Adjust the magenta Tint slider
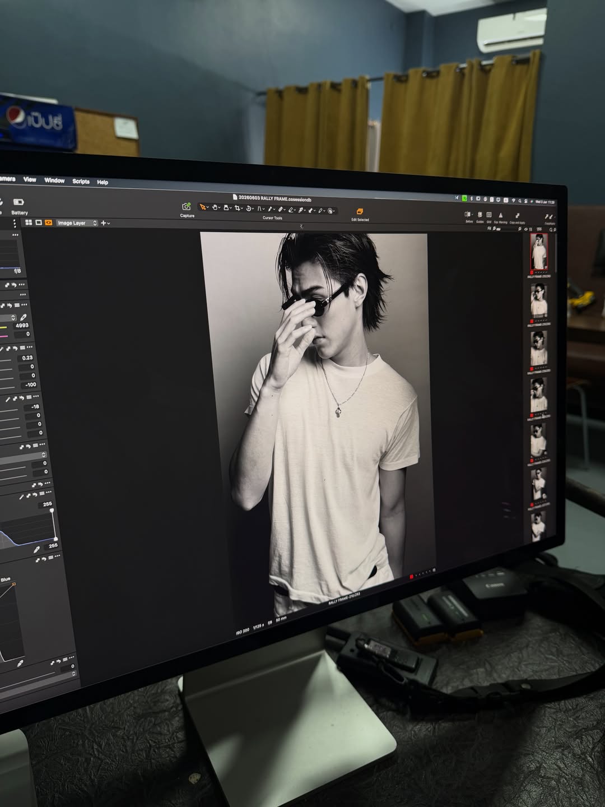Viewport: 605px width, 807px height. pyautogui.click(x=4, y=336)
